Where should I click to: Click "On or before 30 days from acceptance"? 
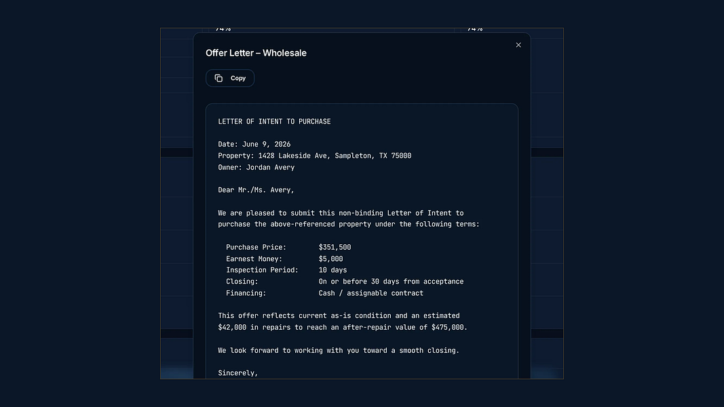(391, 282)
